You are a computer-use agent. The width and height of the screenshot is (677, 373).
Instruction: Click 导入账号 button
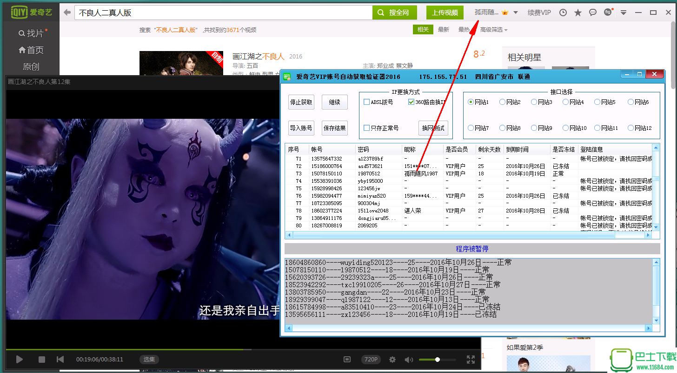(x=301, y=128)
